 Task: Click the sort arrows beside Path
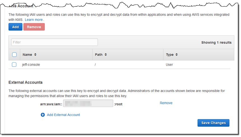click(106, 55)
